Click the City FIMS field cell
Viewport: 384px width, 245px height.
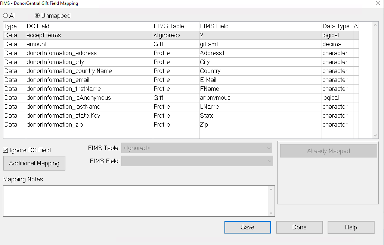point(260,62)
